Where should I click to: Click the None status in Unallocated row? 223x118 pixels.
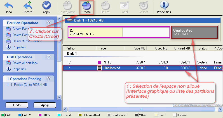click(203, 68)
